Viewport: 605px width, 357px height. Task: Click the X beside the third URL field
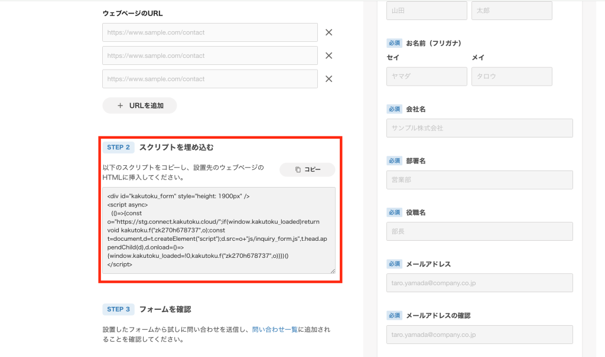[x=329, y=79]
